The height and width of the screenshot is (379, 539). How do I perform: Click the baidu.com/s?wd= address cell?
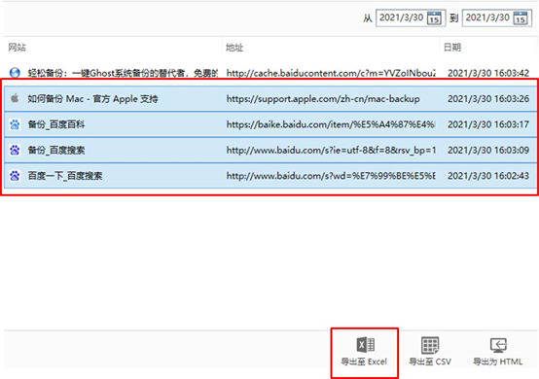coord(331,176)
